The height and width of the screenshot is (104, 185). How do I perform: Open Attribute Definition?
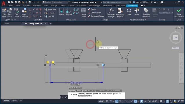pyautogui.click(x=146, y=13)
